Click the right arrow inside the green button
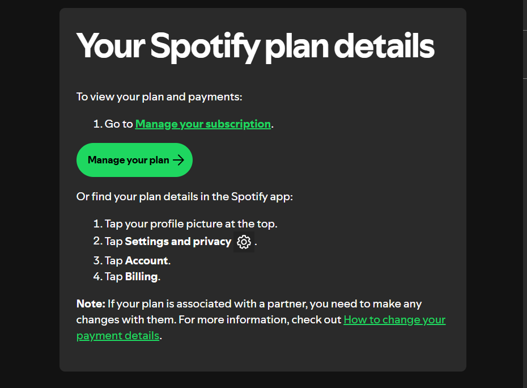The width and height of the screenshot is (527, 388). (x=179, y=160)
